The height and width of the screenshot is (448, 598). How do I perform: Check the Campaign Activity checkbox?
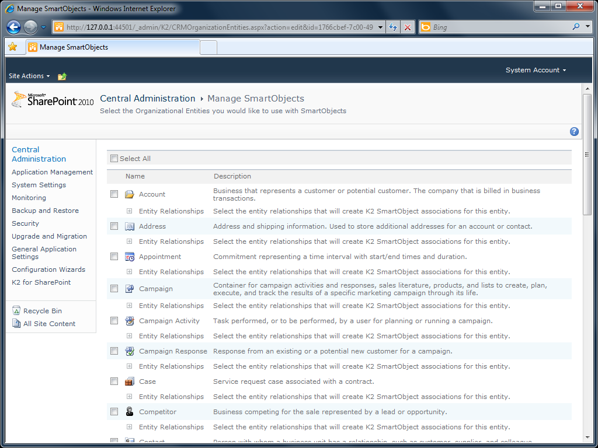tap(114, 320)
